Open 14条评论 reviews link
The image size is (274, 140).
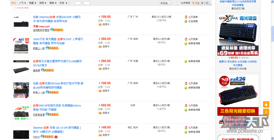point(161,86)
